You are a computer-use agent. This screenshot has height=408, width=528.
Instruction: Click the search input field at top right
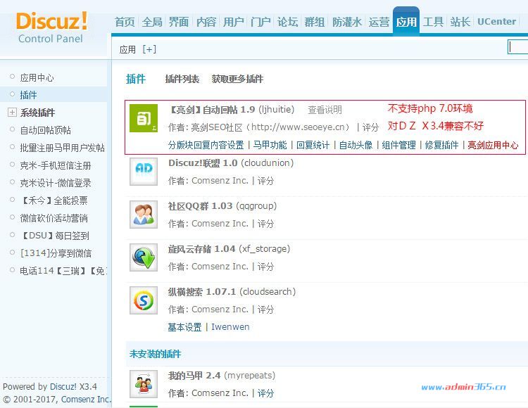click(517, 47)
